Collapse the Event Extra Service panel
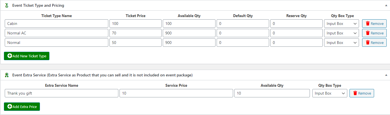Image resolution: width=390 pixels, height=115 pixels. tap(386, 75)
